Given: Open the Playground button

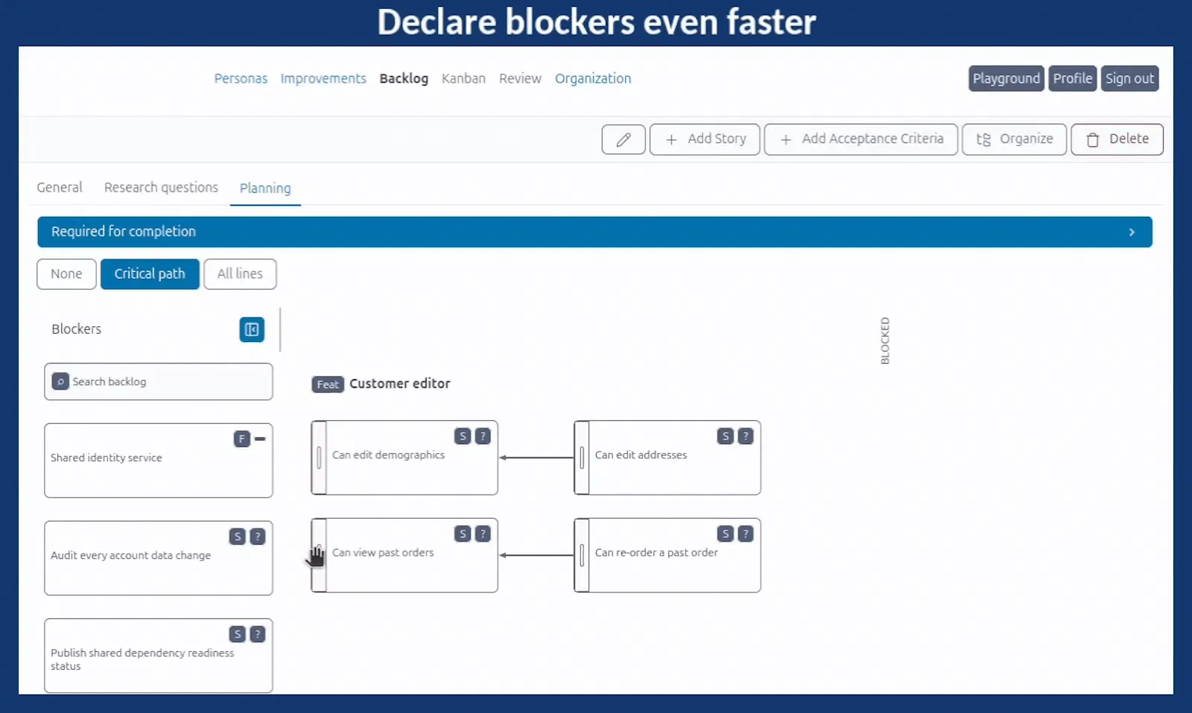Looking at the screenshot, I should click(1006, 78).
